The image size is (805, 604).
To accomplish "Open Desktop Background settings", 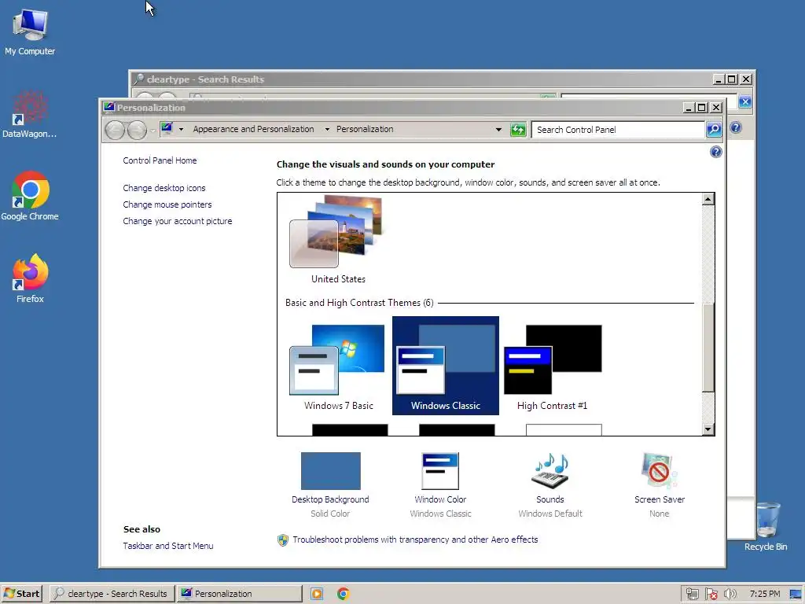I will pyautogui.click(x=330, y=484).
